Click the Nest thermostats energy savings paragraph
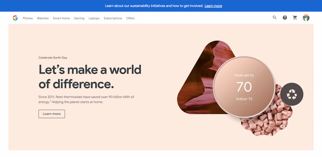Image resolution: width=322 pixels, height=157 pixels. click(86, 100)
